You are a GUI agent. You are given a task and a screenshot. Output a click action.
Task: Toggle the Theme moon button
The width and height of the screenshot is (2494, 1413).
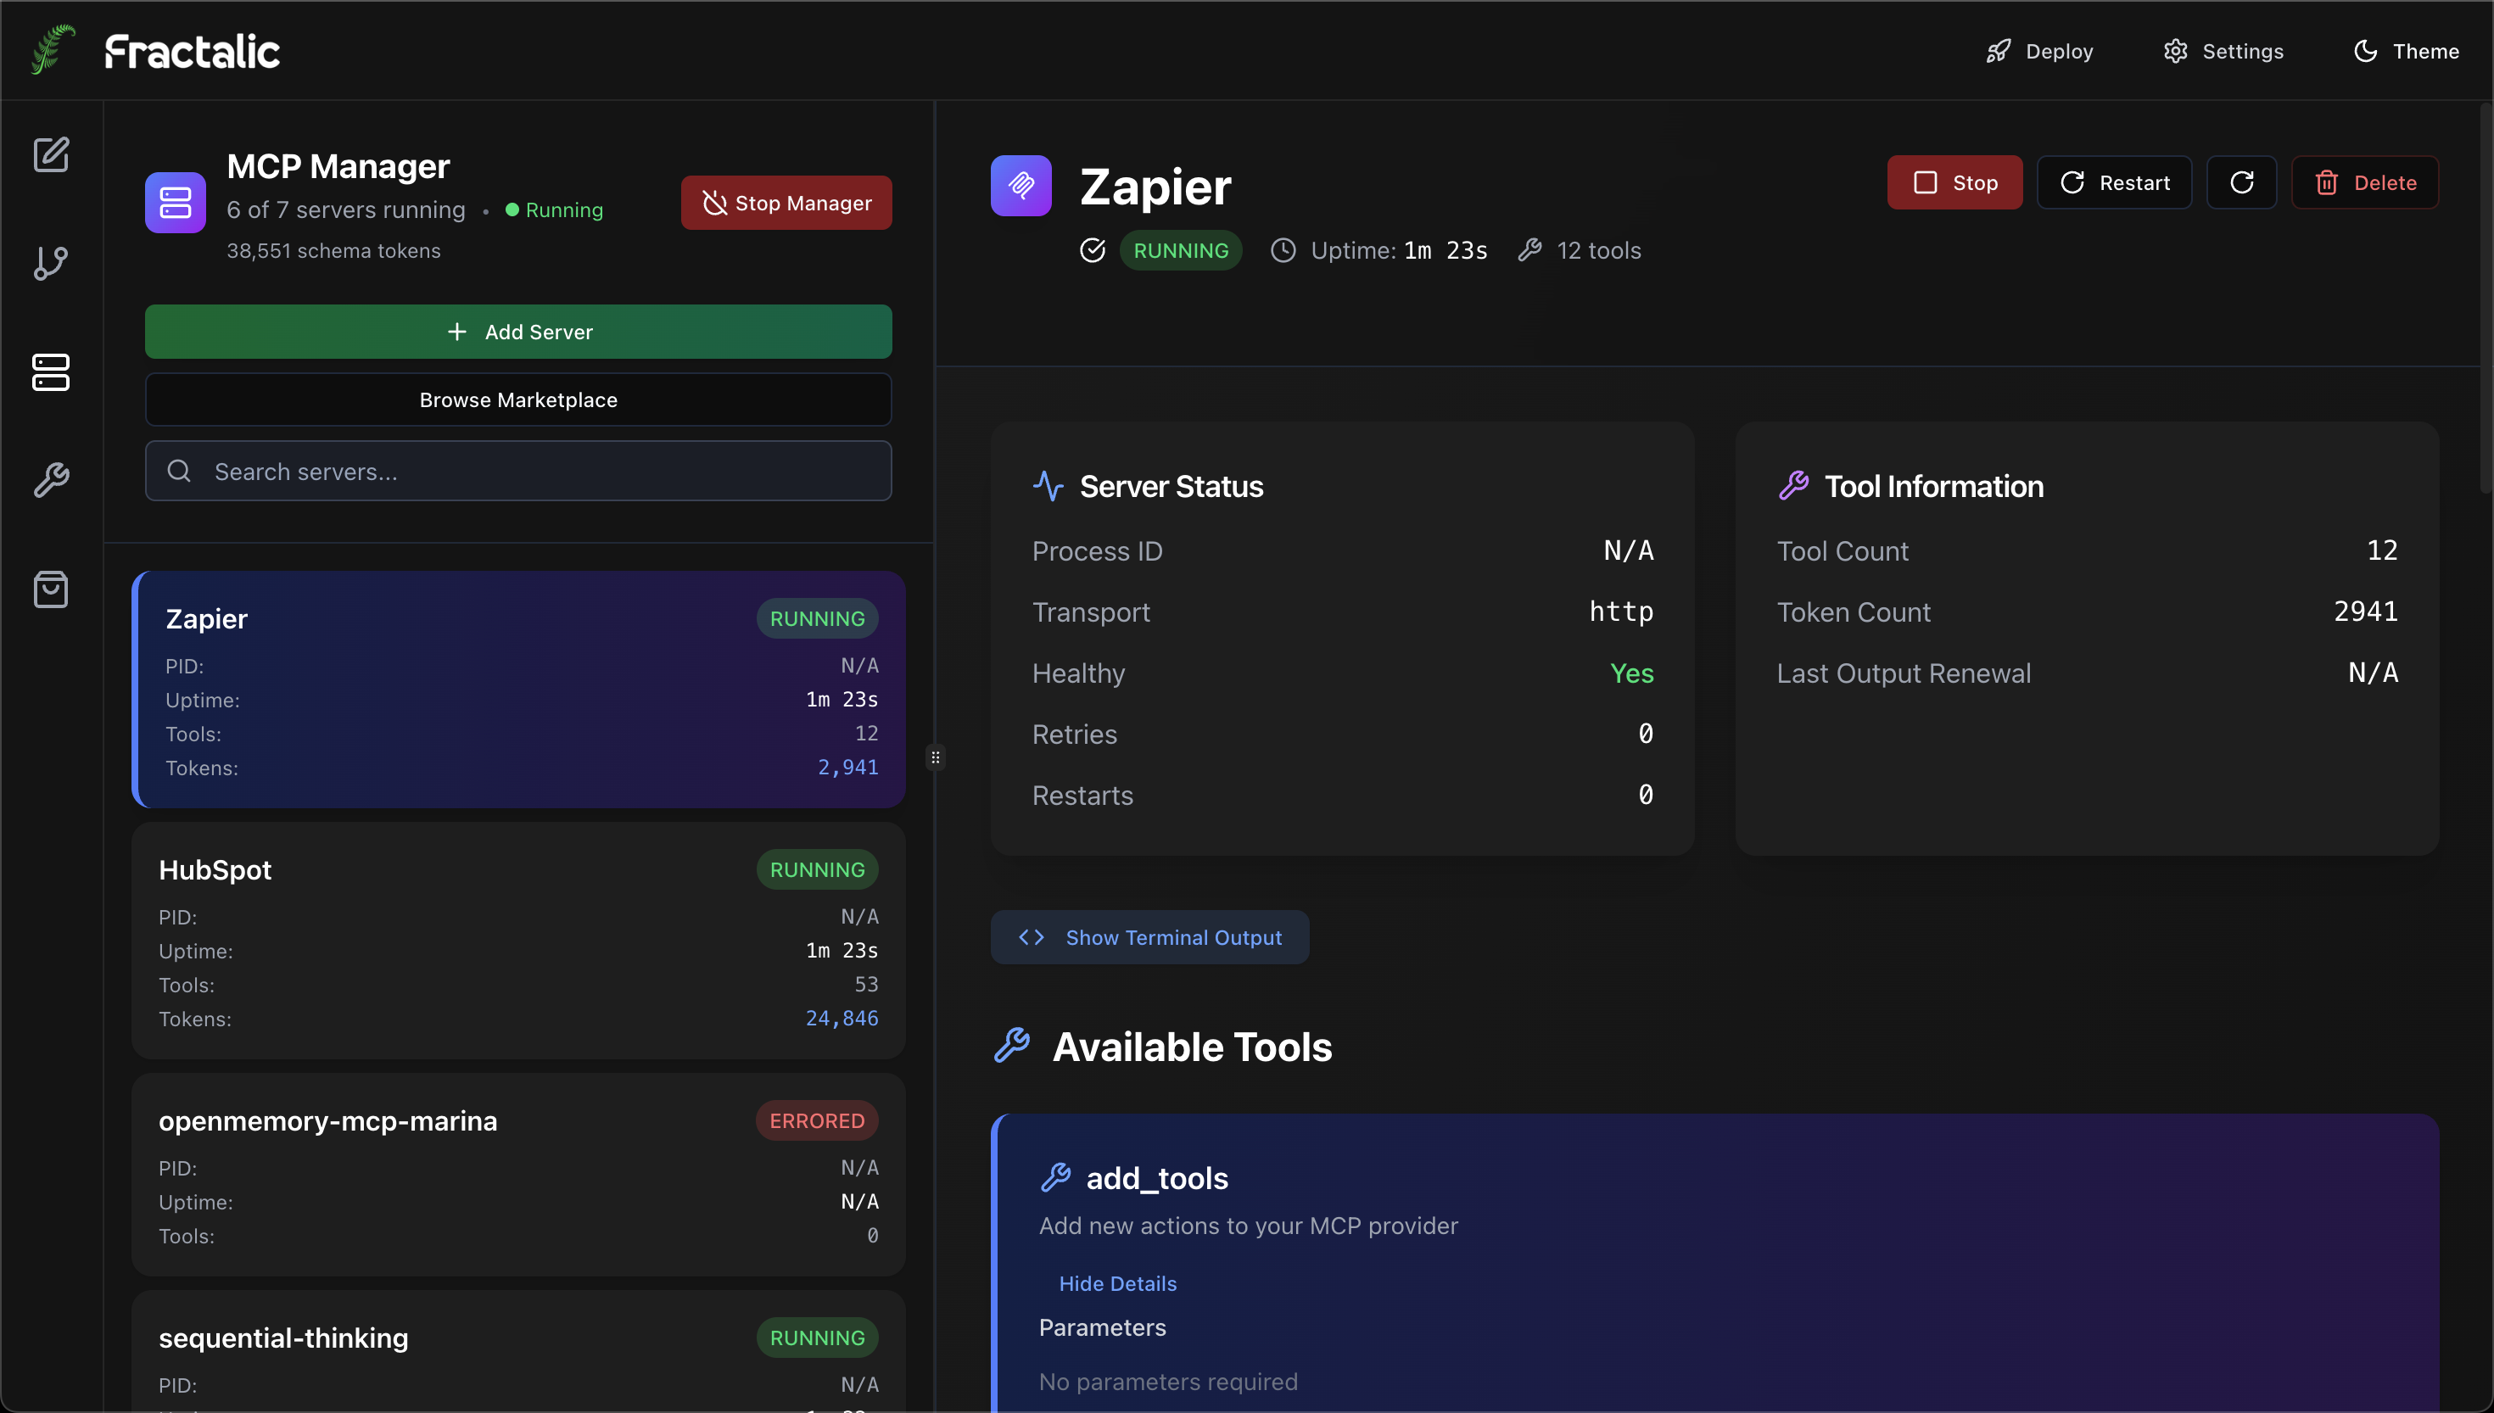(x=2407, y=52)
